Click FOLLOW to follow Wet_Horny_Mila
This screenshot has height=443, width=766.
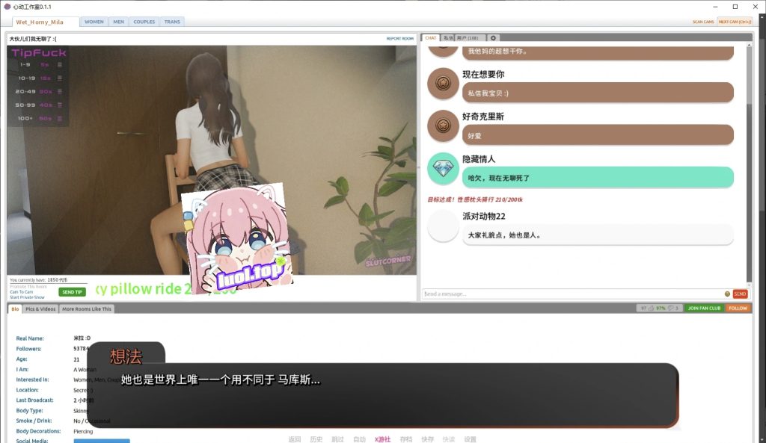coord(738,308)
